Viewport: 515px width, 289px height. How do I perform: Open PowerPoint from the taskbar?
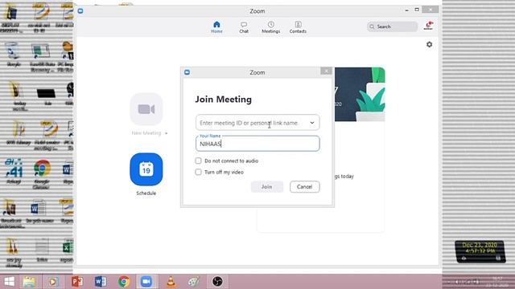point(77,282)
